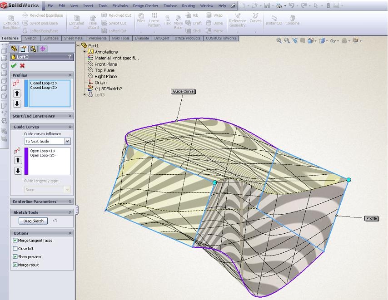The height and width of the screenshot is (300, 388).
Task: Open the Guide curves influence dropdown
Action: point(67,142)
